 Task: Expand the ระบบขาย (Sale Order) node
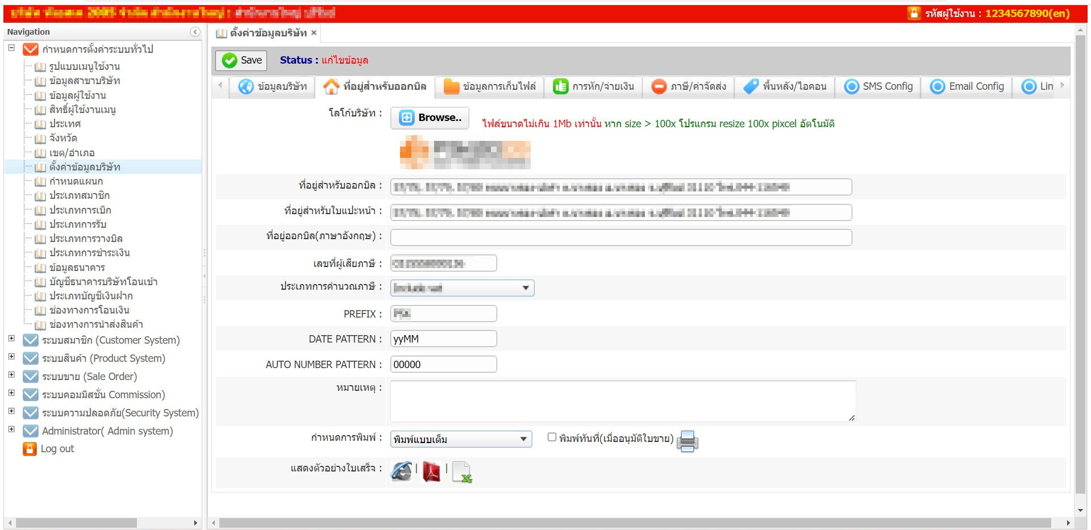coord(11,375)
